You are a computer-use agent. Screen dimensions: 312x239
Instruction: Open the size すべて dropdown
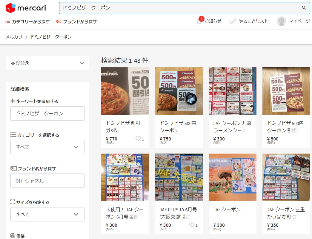47,214
